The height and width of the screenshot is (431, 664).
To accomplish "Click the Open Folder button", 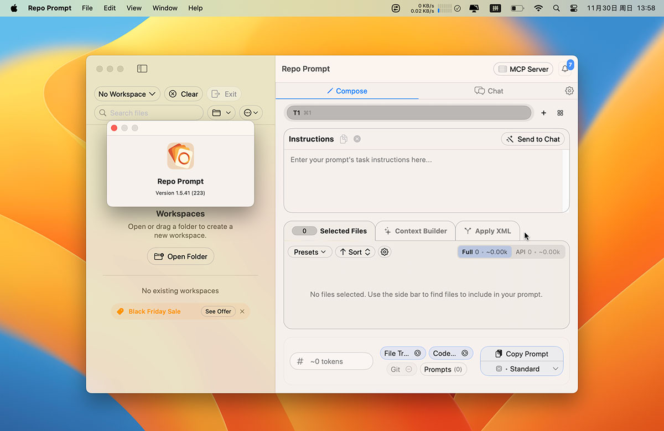I will (x=180, y=256).
